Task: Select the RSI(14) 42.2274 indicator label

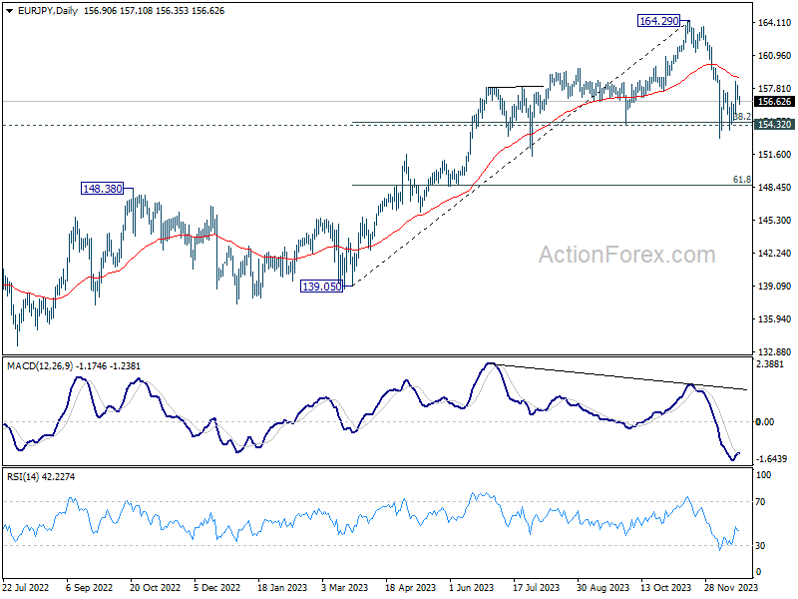Action: click(x=41, y=477)
